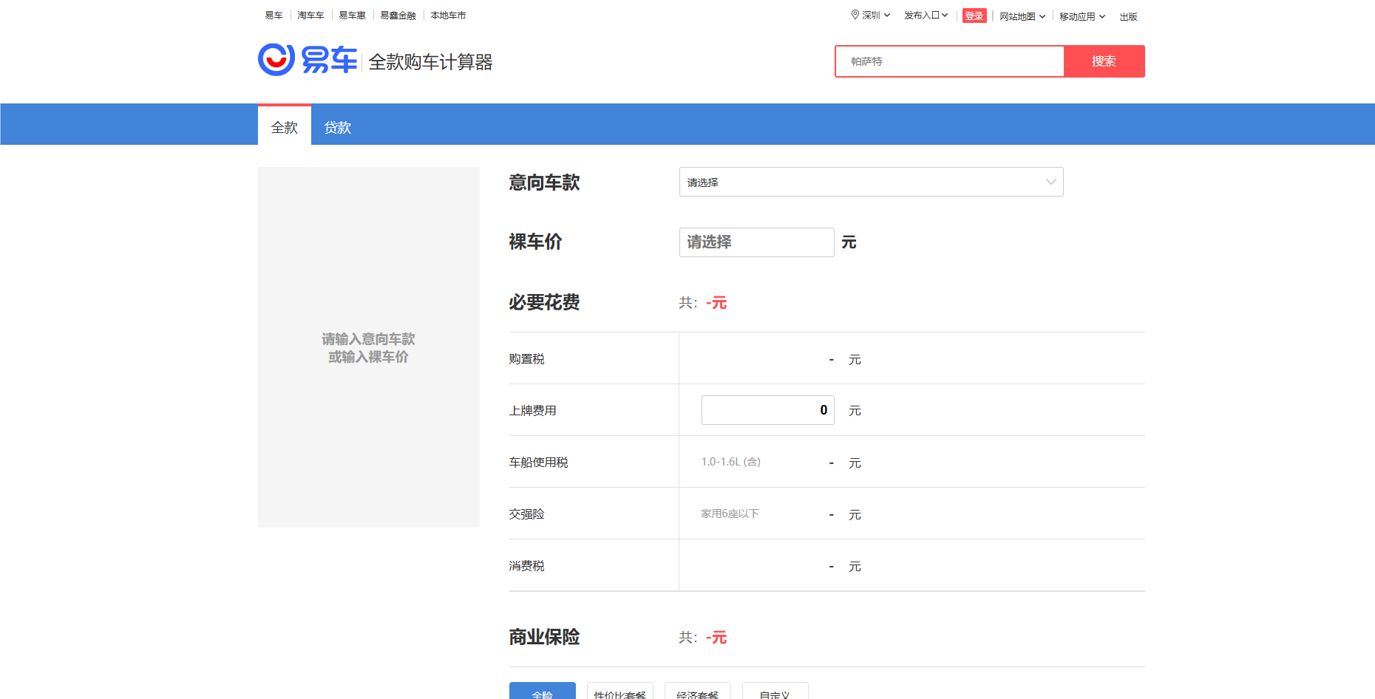1375x699 pixels.
Task: Switch to the 自定义 insurance option
Action: coord(775,693)
